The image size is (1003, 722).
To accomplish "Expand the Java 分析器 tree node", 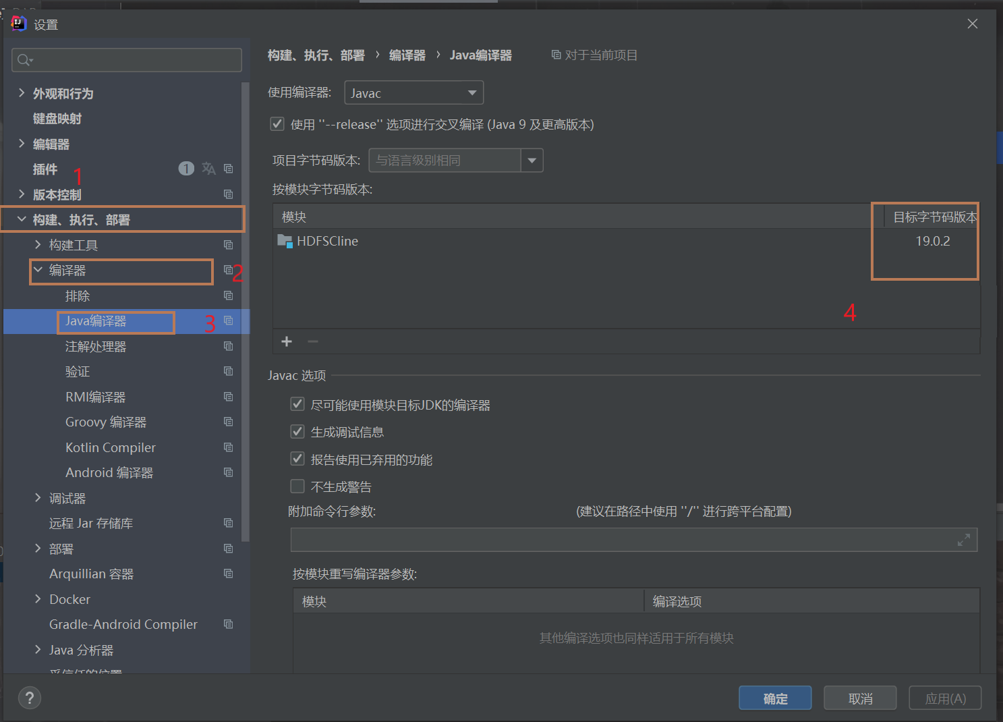I will (38, 650).
